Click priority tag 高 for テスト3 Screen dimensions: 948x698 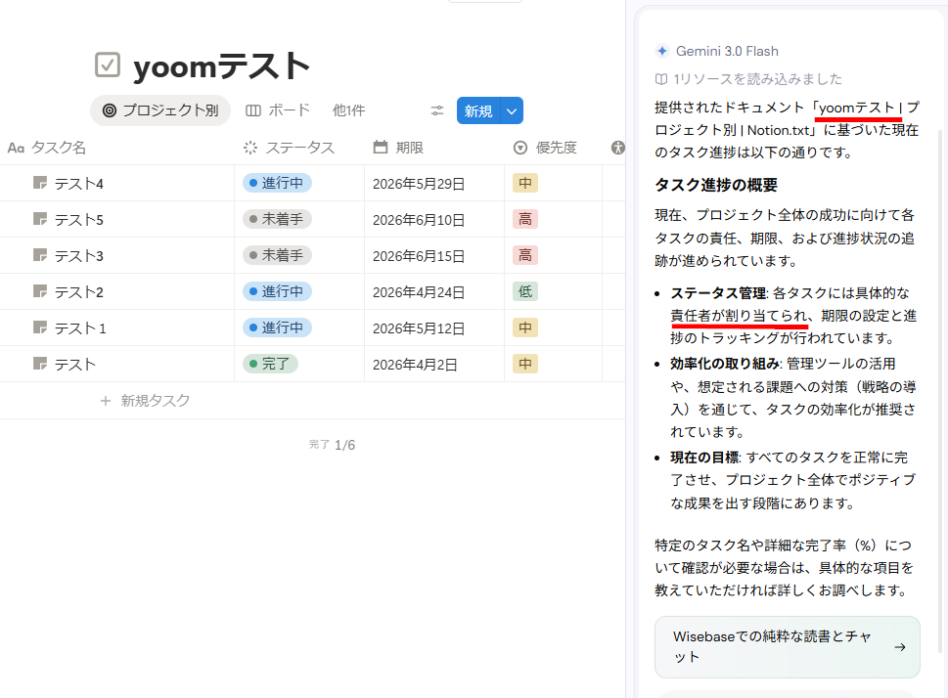[x=525, y=255]
